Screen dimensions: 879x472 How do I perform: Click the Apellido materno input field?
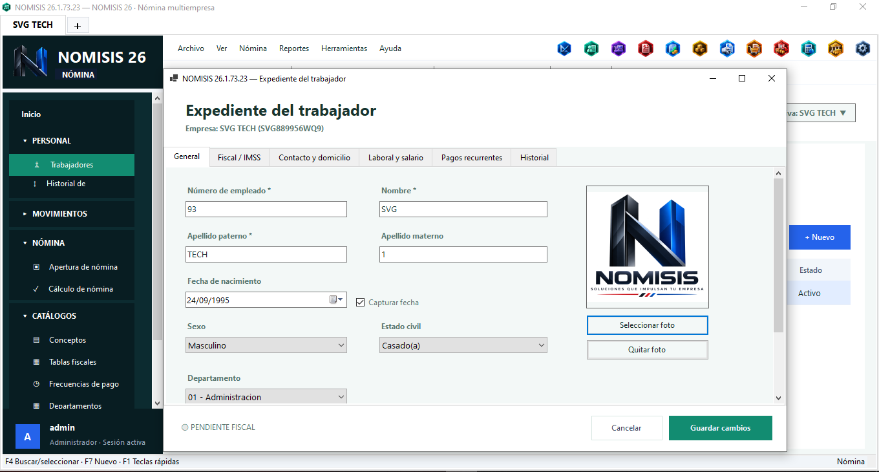point(463,255)
